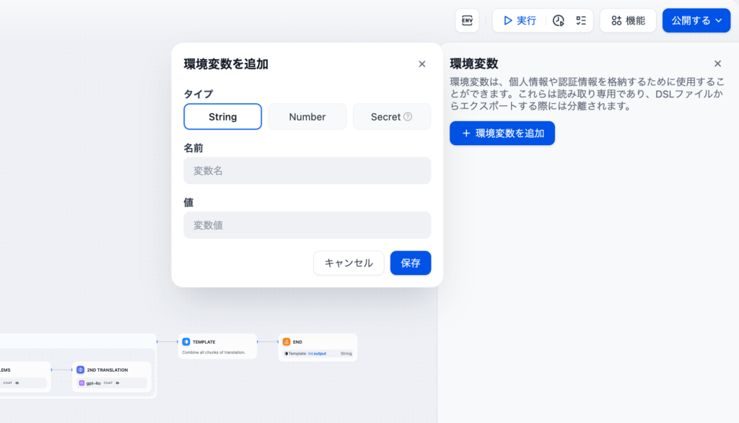Image resolution: width=739 pixels, height=423 pixels.
Task: Select the String type option
Action: point(222,116)
